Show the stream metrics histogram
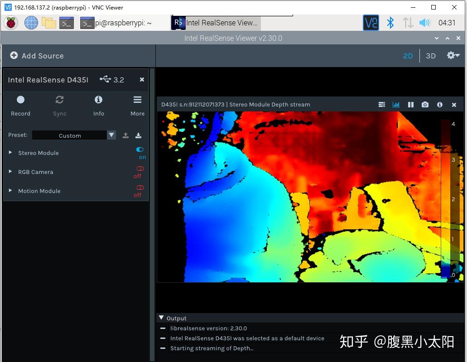 click(396, 104)
